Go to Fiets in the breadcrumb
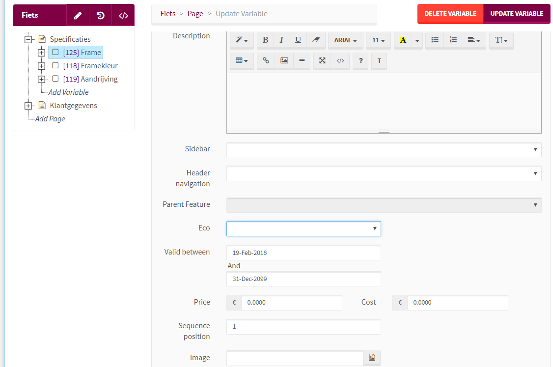The image size is (553, 367). pos(168,14)
